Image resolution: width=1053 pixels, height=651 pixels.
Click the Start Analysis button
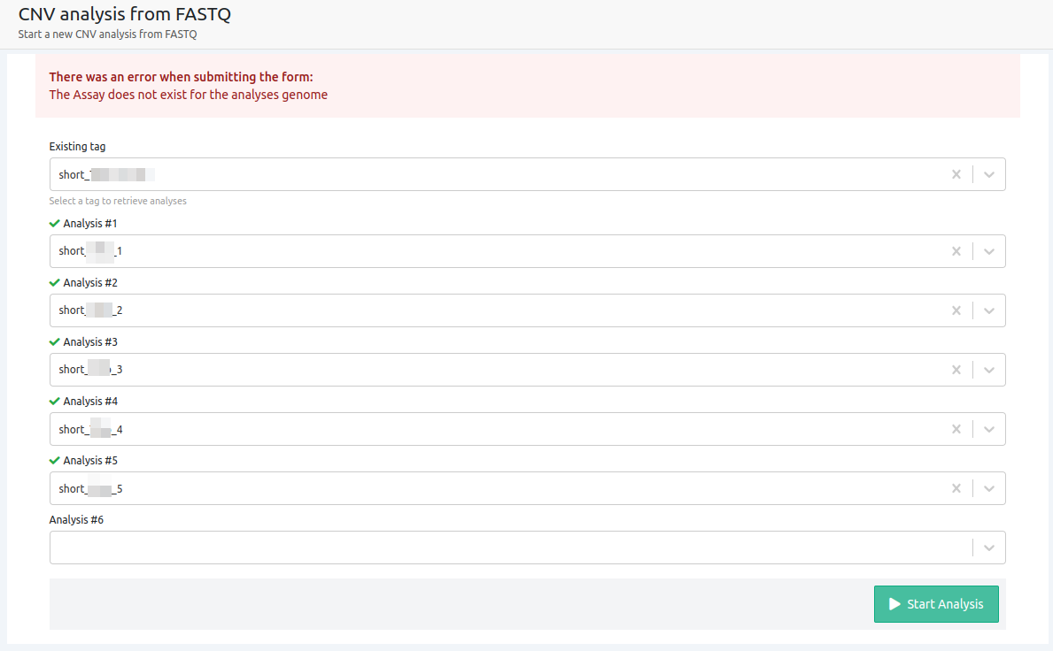tap(936, 604)
